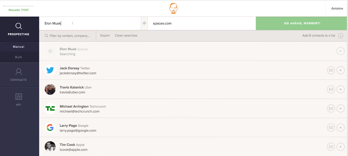Click tcook@apple.com email text
The image size is (348, 156).
point(73,150)
